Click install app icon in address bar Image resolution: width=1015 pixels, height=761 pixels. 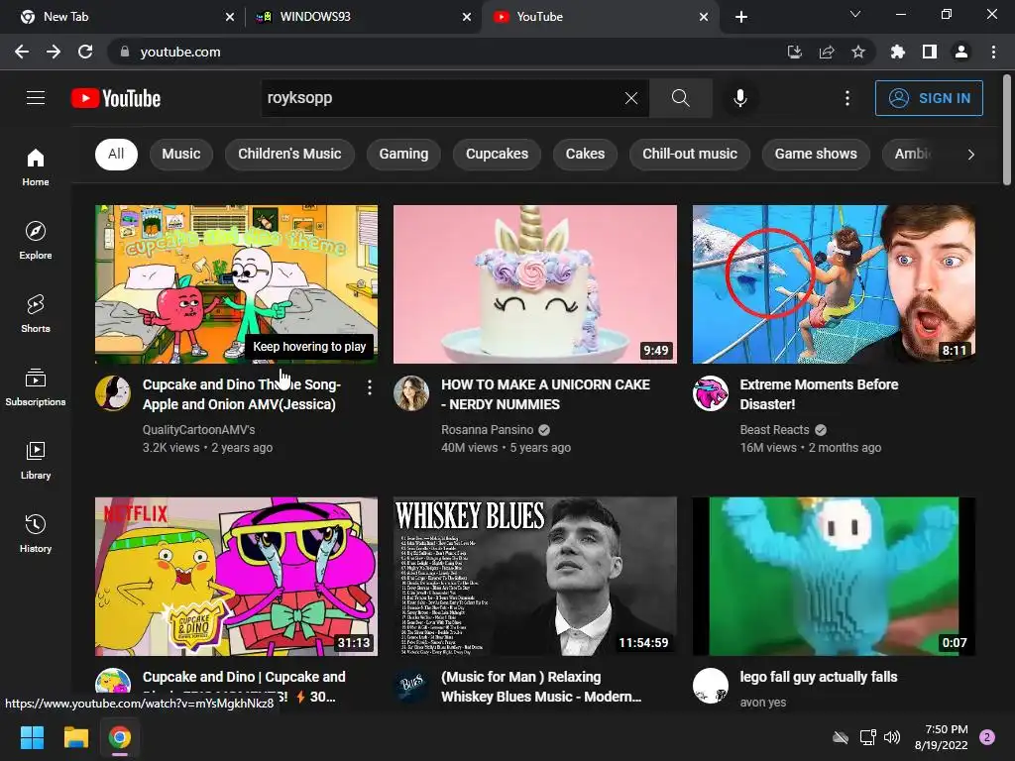[x=794, y=52]
